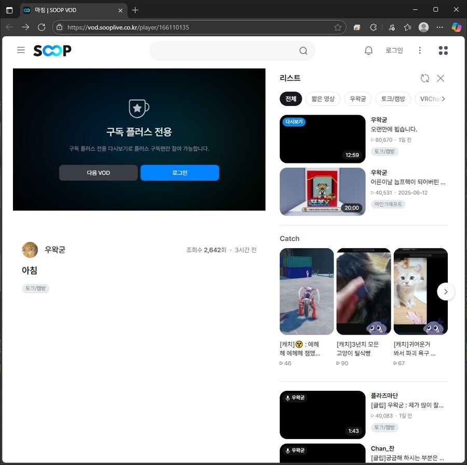This screenshot has height=465, width=467.
Task: Select the 우왁굳 filter chip
Action: point(358,99)
